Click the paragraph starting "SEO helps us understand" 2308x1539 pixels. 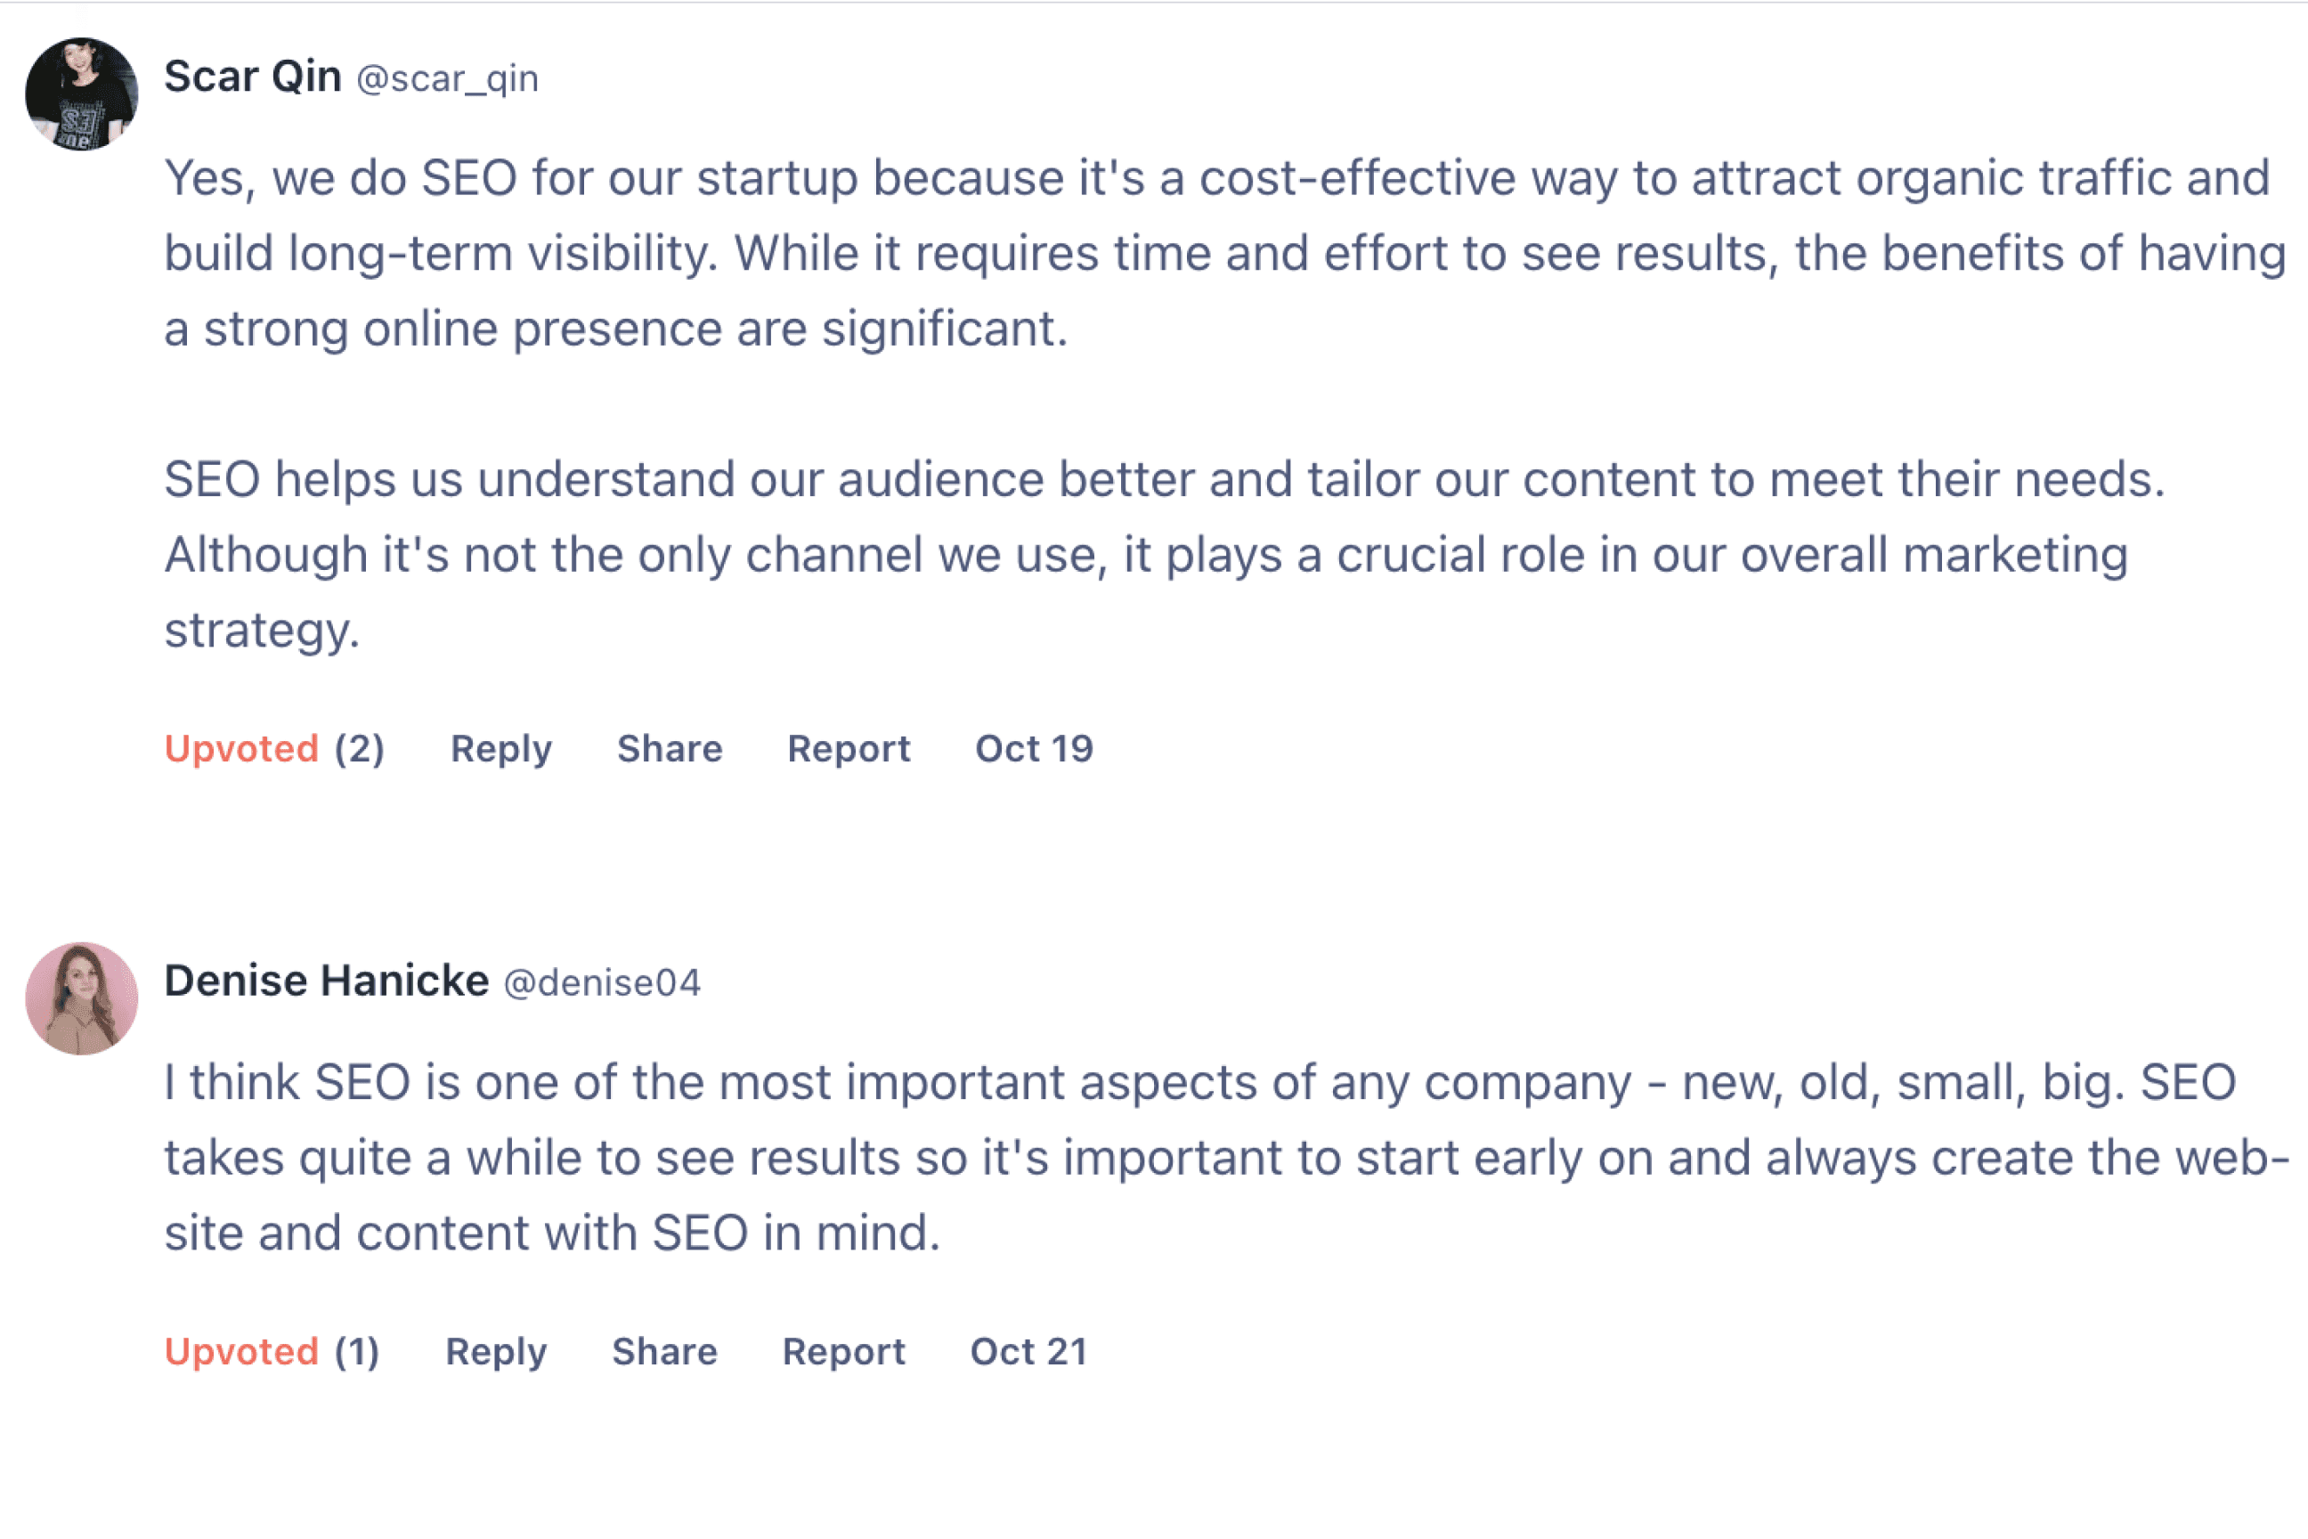tap(1158, 555)
